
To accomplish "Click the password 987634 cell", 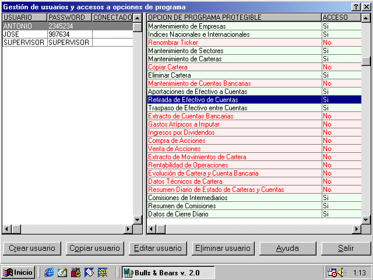I will pyautogui.click(x=70, y=34).
